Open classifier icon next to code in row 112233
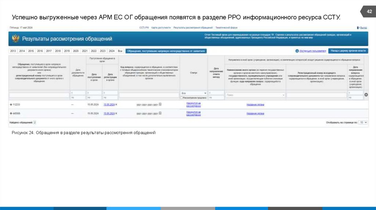The height and width of the screenshot is (210, 376). (x=160, y=104)
